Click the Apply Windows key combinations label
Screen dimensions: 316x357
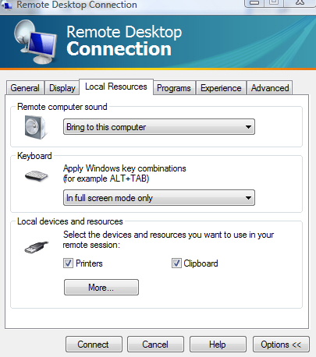point(125,173)
